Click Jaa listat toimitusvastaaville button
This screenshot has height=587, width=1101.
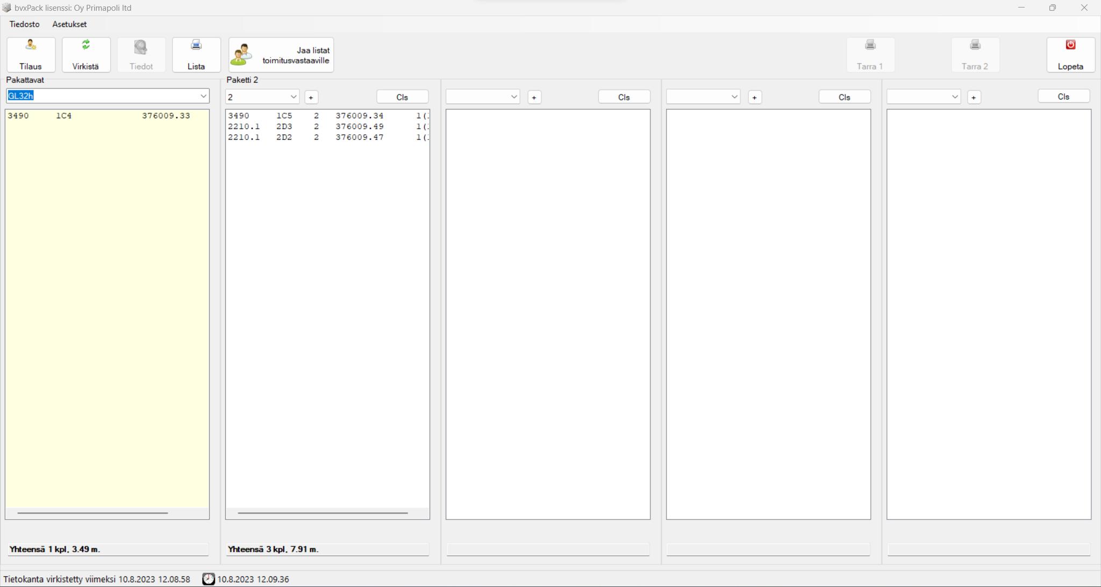[281, 55]
